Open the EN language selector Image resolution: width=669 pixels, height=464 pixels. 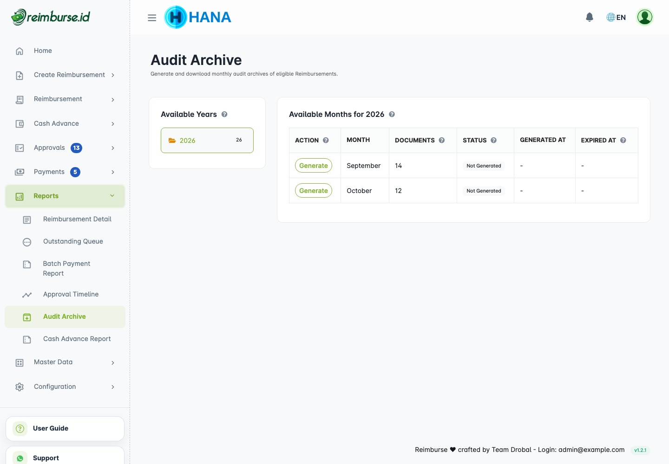616,17
